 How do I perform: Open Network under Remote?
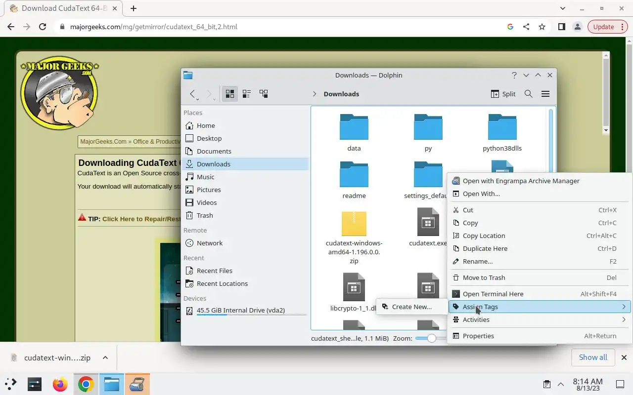click(245, 243)
